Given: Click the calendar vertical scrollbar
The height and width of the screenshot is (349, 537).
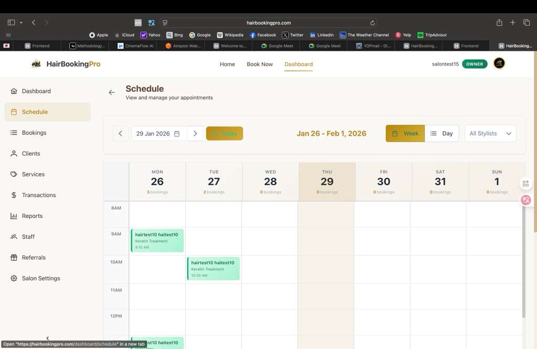Looking at the screenshot, I should click(x=523, y=262).
